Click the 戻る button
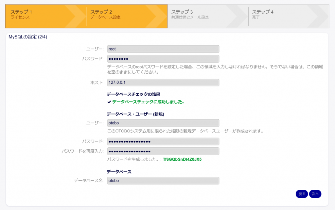 coord(301,194)
